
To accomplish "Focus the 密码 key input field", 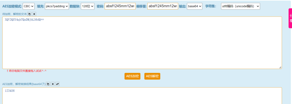I will coord(120,6).
